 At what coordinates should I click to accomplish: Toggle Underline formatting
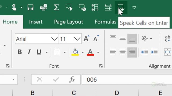[39, 52]
